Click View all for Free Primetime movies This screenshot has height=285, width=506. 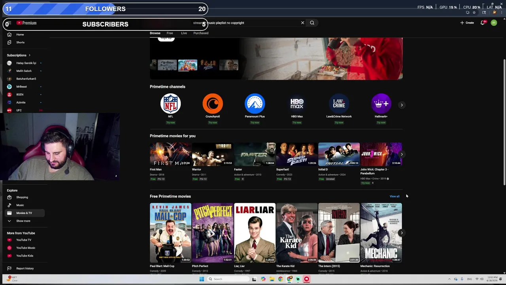395,196
